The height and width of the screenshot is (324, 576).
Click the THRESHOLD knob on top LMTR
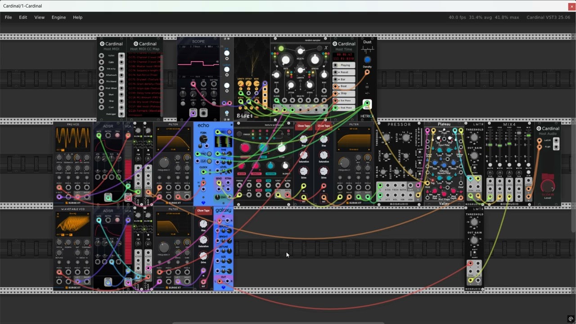click(x=474, y=138)
